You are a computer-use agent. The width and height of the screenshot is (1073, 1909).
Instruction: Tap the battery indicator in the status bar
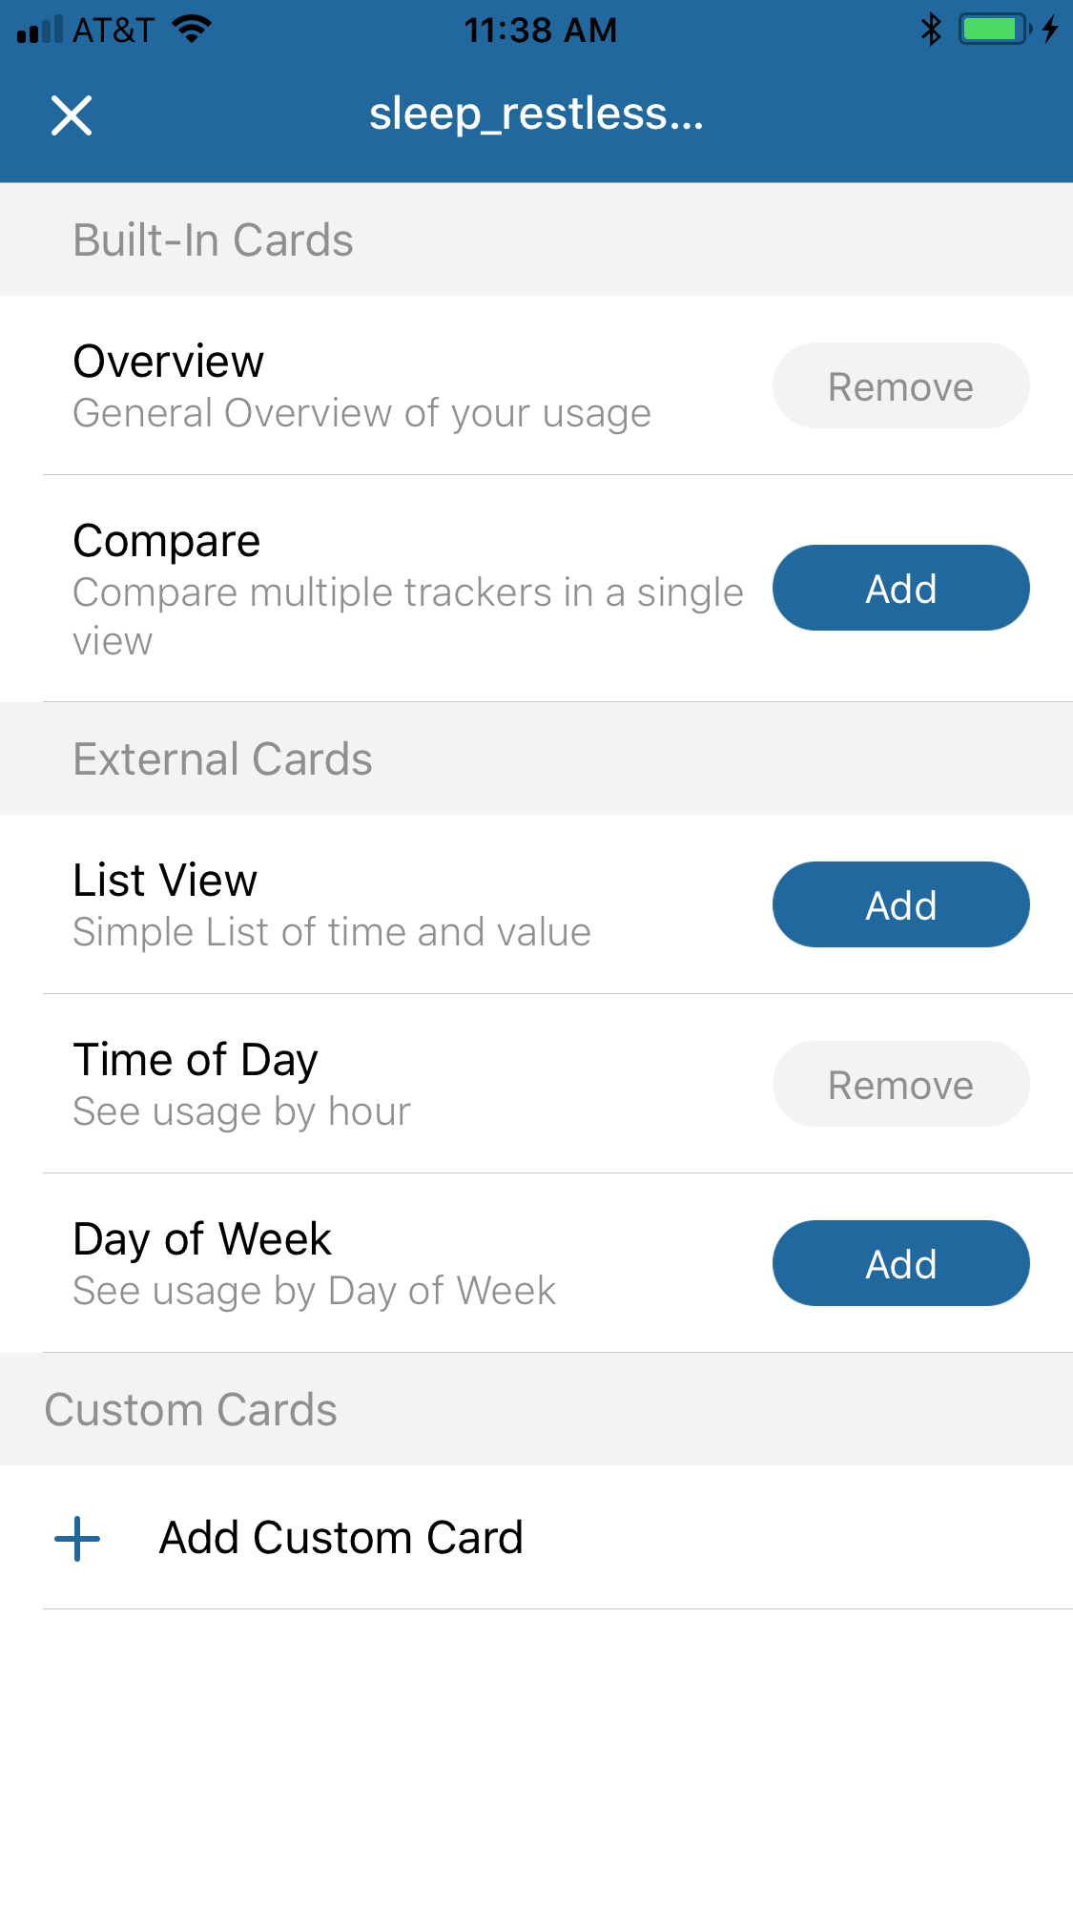coord(990,29)
